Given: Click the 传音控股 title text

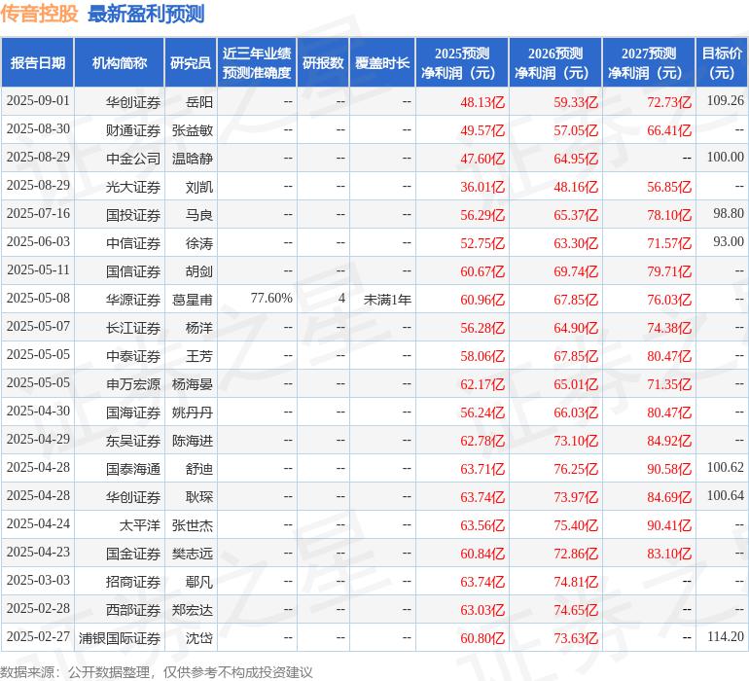Looking at the screenshot, I should pyautogui.click(x=39, y=14).
